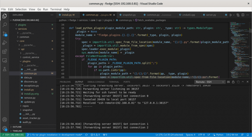Open the Testing flask icon view
Image resolution: width=252 pixels, height=137 pixels.
4,69
